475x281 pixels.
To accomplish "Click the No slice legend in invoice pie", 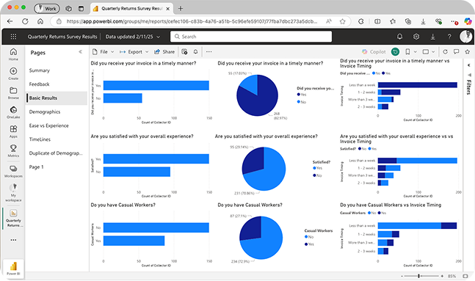I will click(302, 102).
